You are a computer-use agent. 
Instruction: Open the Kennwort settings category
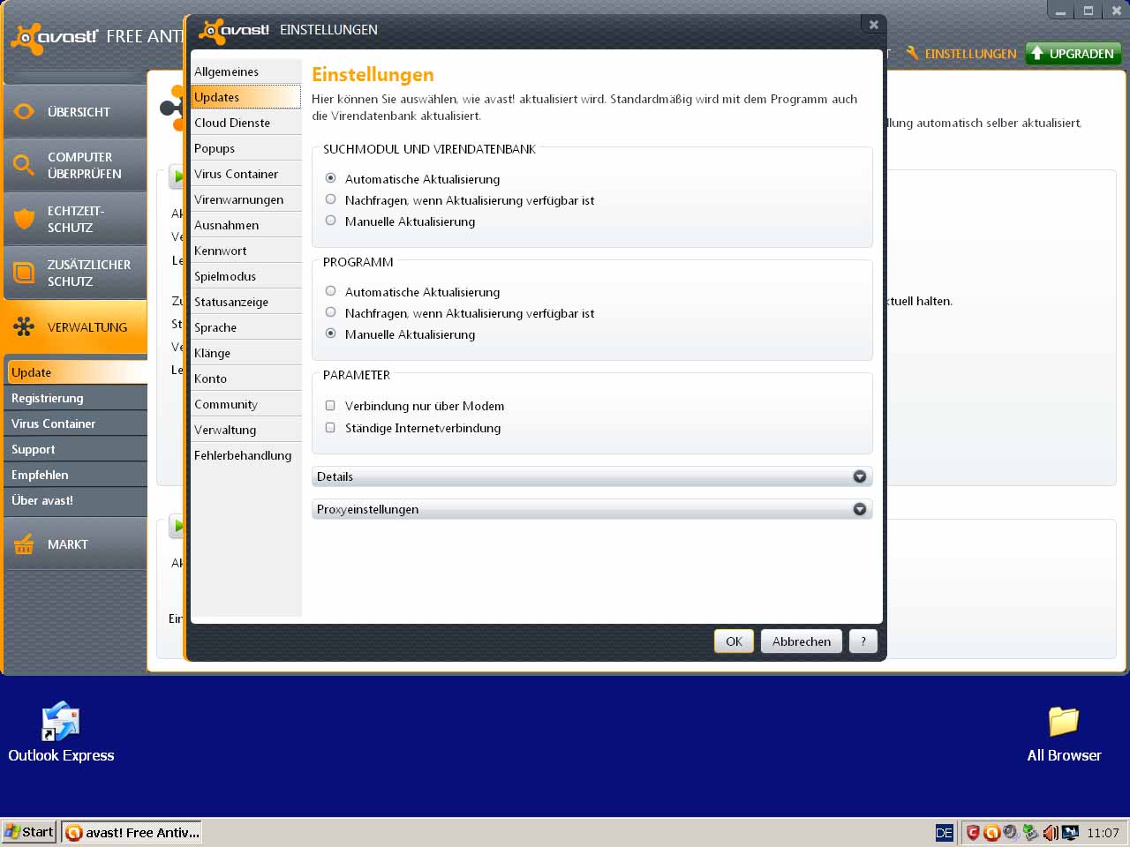(246, 251)
